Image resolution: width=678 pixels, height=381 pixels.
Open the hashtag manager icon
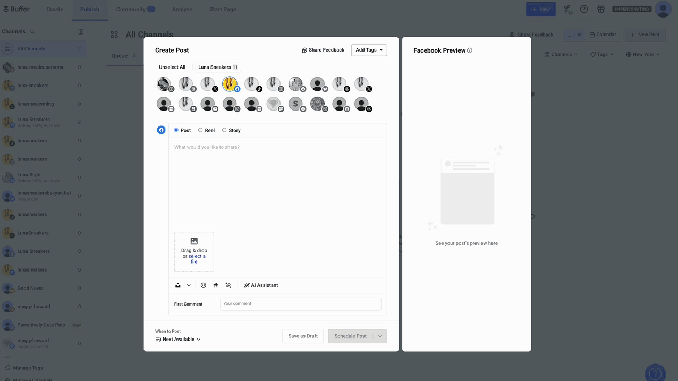point(216,285)
